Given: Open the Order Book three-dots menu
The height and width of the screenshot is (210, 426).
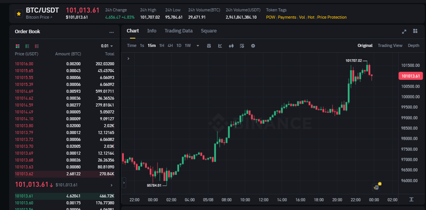Looking at the screenshot, I should (x=111, y=32).
